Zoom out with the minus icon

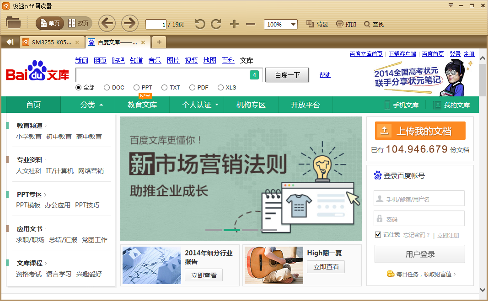point(251,24)
